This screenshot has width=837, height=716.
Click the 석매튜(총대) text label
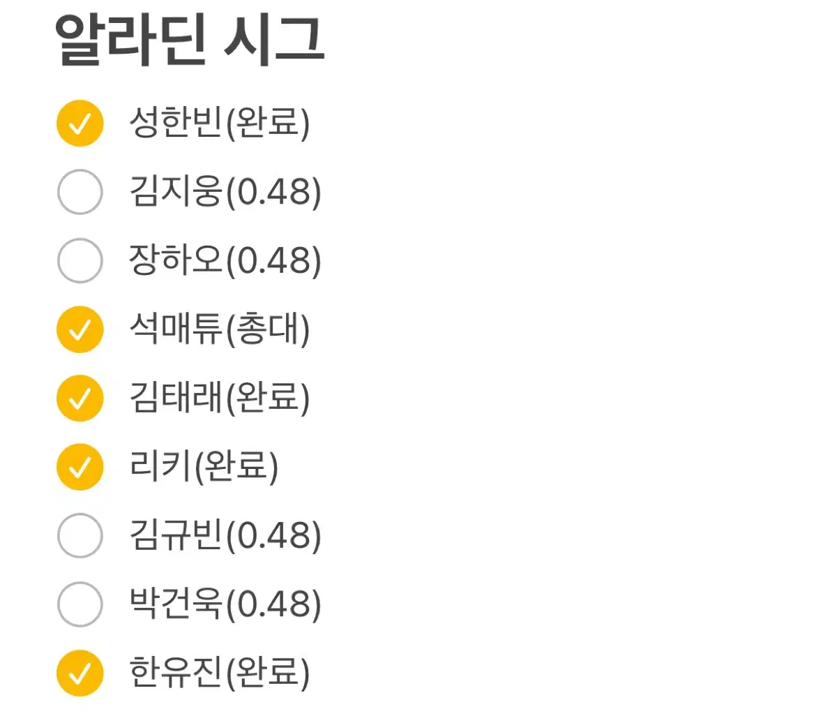click(219, 329)
